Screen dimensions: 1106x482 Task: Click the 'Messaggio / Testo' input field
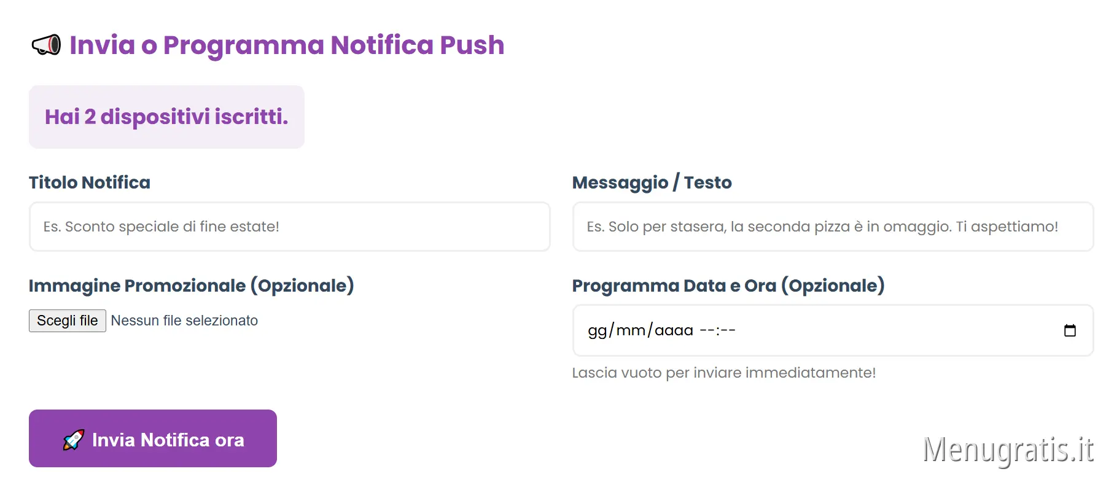pos(832,227)
